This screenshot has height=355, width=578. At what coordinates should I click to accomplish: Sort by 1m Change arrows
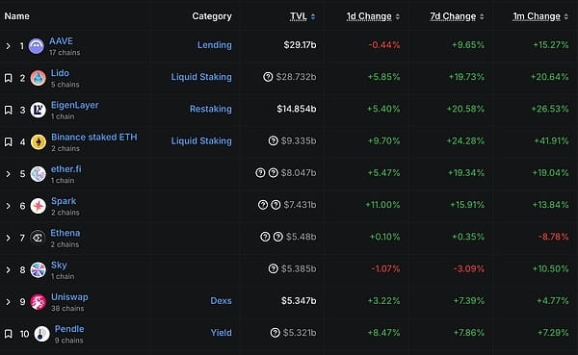[x=566, y=16]
